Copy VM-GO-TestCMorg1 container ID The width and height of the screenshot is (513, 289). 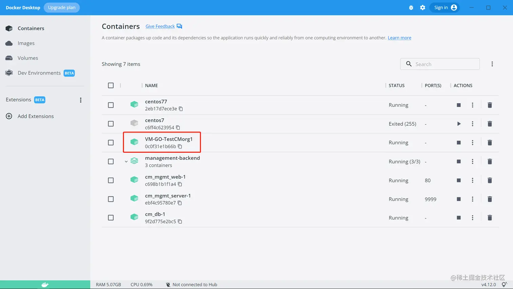[x=180, y=146]
